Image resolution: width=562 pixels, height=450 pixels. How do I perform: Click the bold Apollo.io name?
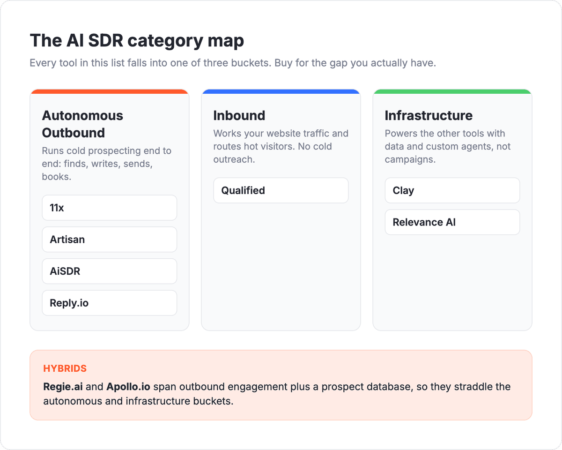[128, 387]
